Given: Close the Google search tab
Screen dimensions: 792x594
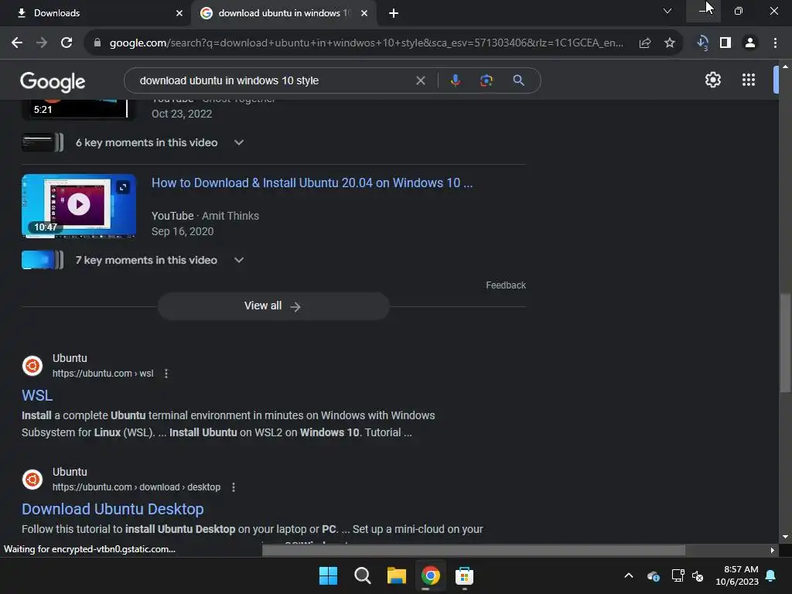Looking at the screenshot, I should (x=364, y=13).
